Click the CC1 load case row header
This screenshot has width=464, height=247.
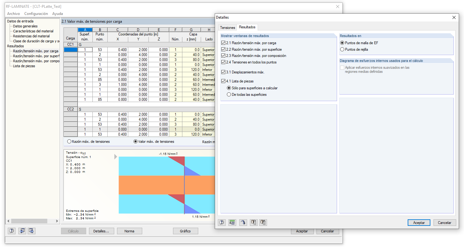tap(71, 44)
